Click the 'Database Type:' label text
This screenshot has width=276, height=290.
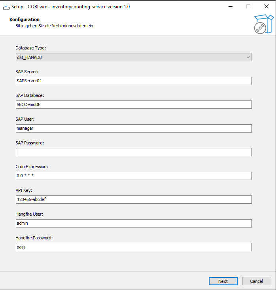click(x=31, y=48)
